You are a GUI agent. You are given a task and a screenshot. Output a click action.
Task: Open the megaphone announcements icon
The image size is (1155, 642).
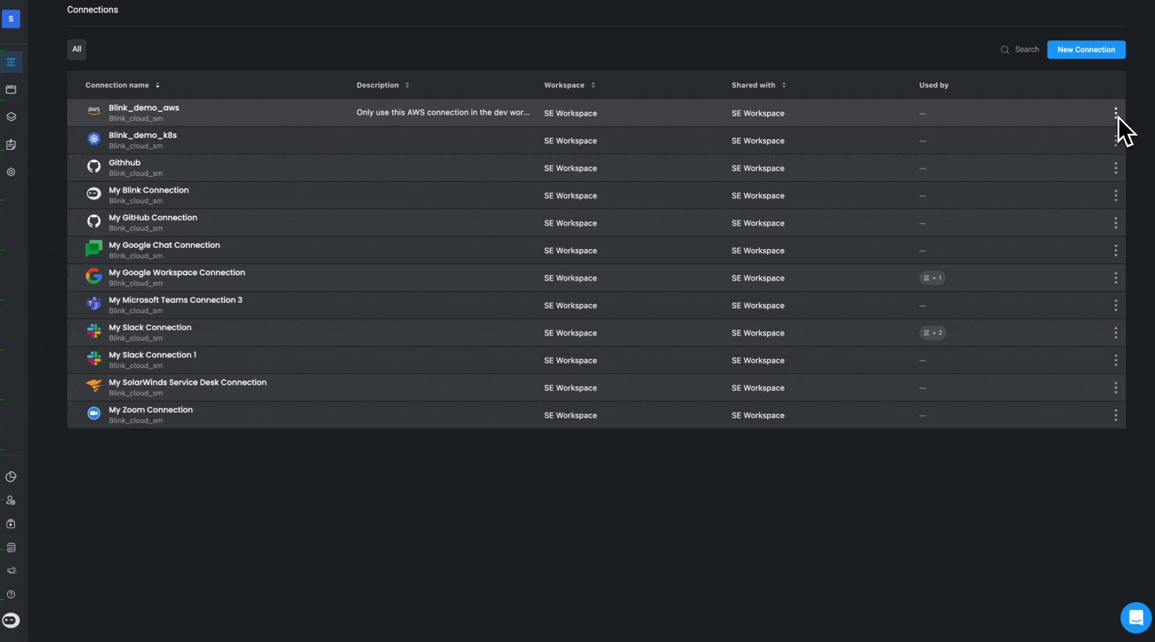coord(11,571)
